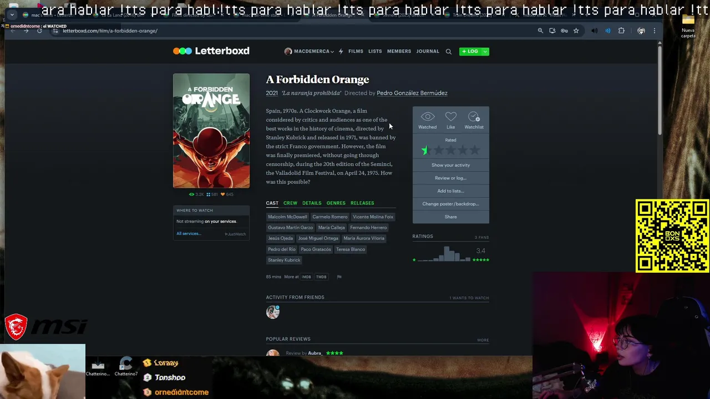The height and width of the screenshot is (399, 710).
Task: Click the A Forbidden Orange poster
Action: pyautogui.click(x=211, y=131)
